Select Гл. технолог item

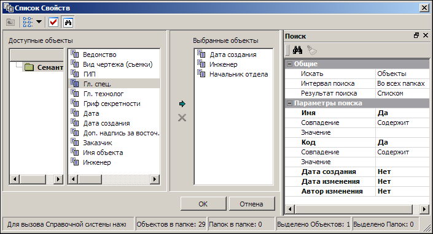pyautogui.click(x=104, y=94)
